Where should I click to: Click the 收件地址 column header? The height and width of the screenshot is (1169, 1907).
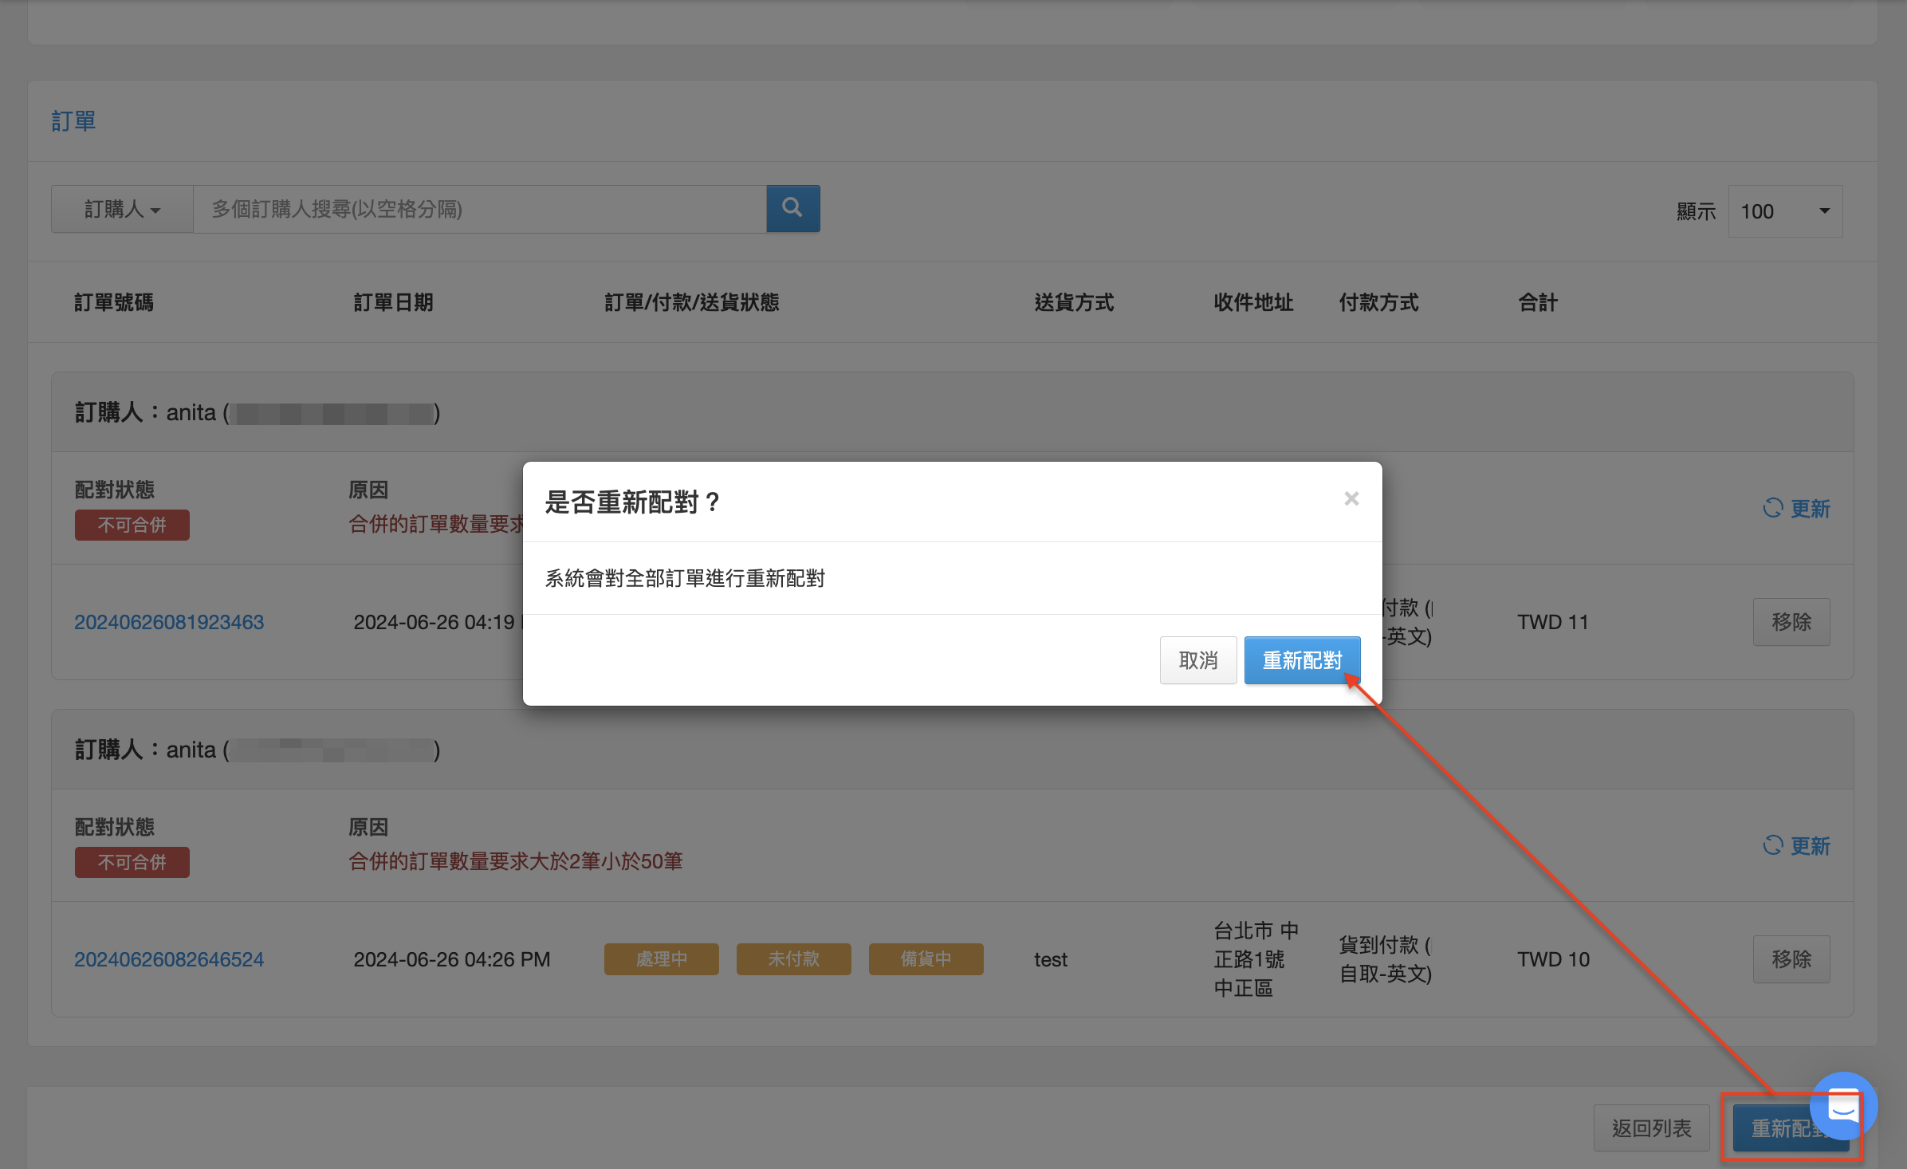tap(1254, 302)
